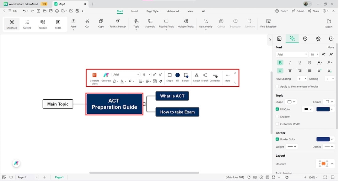Click the zoom slider handle in status bar
Viewport: 339px width, 182px height.
[x=287, y=178]
